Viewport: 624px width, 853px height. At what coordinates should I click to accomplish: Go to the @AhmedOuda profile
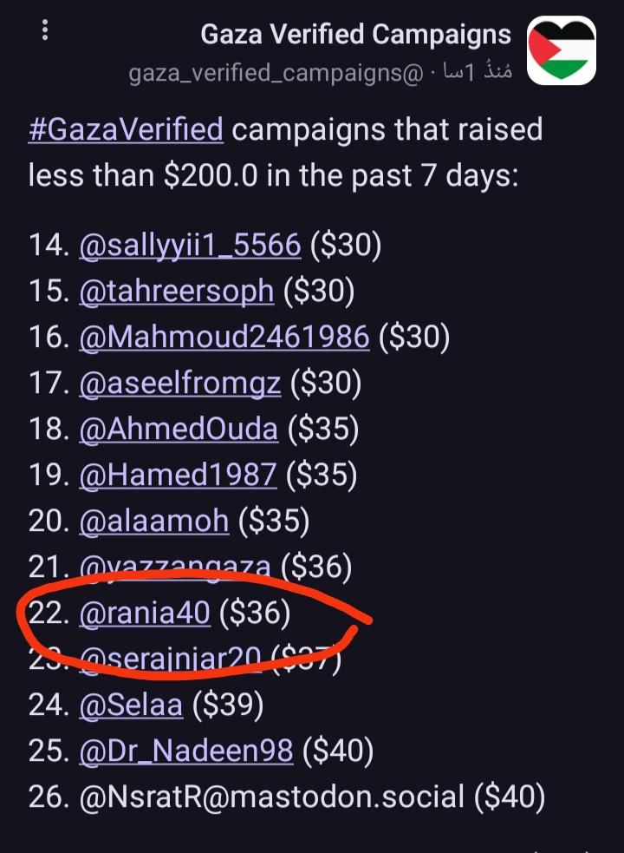pos(178,430)
